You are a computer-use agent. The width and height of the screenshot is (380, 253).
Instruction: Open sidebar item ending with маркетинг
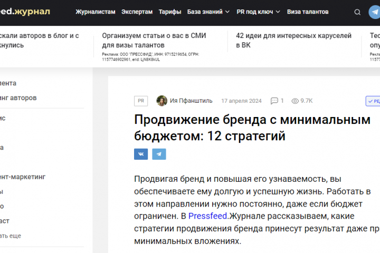coord(23,177)
